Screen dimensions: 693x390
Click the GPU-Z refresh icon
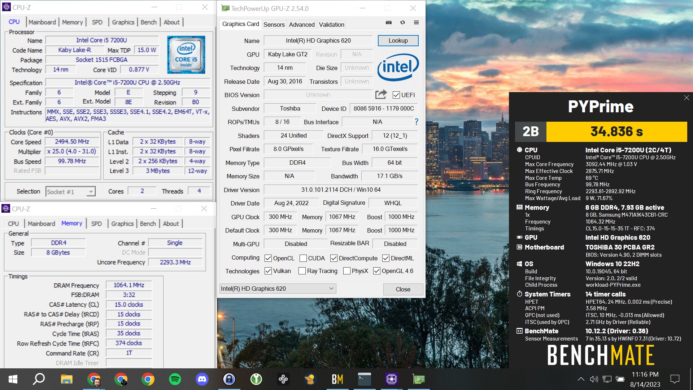pos(402,22)
